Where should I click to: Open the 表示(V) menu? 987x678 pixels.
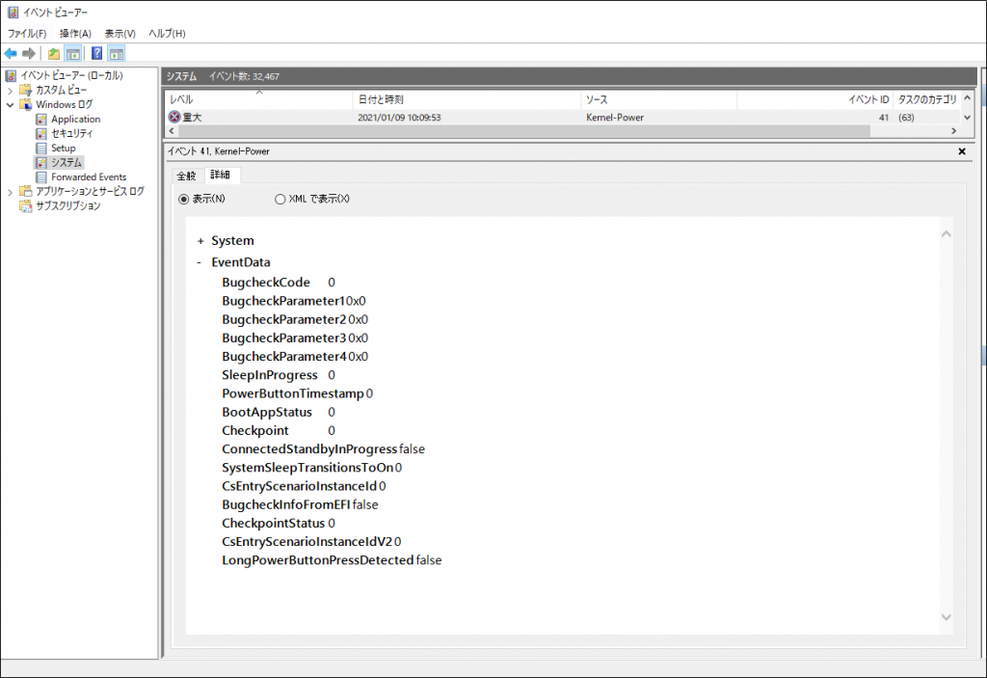click(120, 34)
